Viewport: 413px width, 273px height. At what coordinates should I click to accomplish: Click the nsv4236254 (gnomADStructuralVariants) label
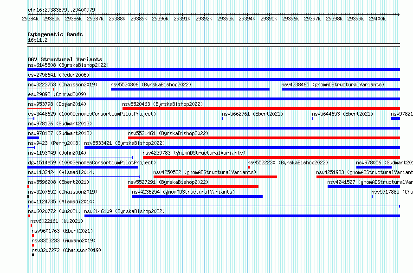(x=184, y=192)
